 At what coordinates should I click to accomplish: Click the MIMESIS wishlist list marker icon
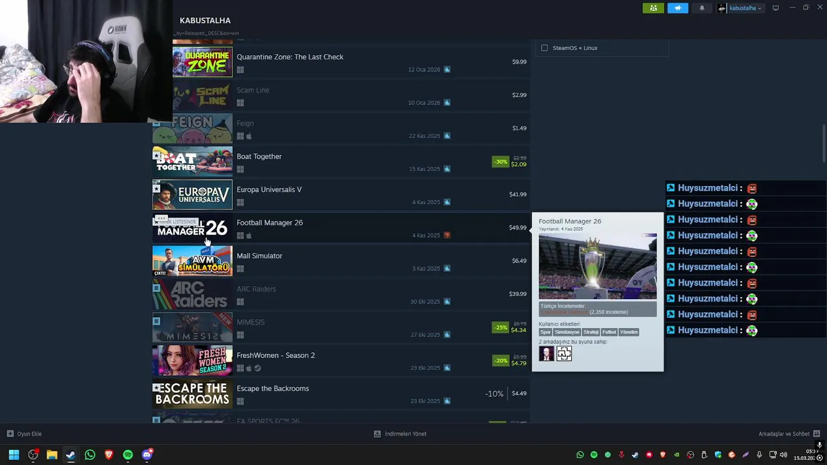tap(156, 321)
